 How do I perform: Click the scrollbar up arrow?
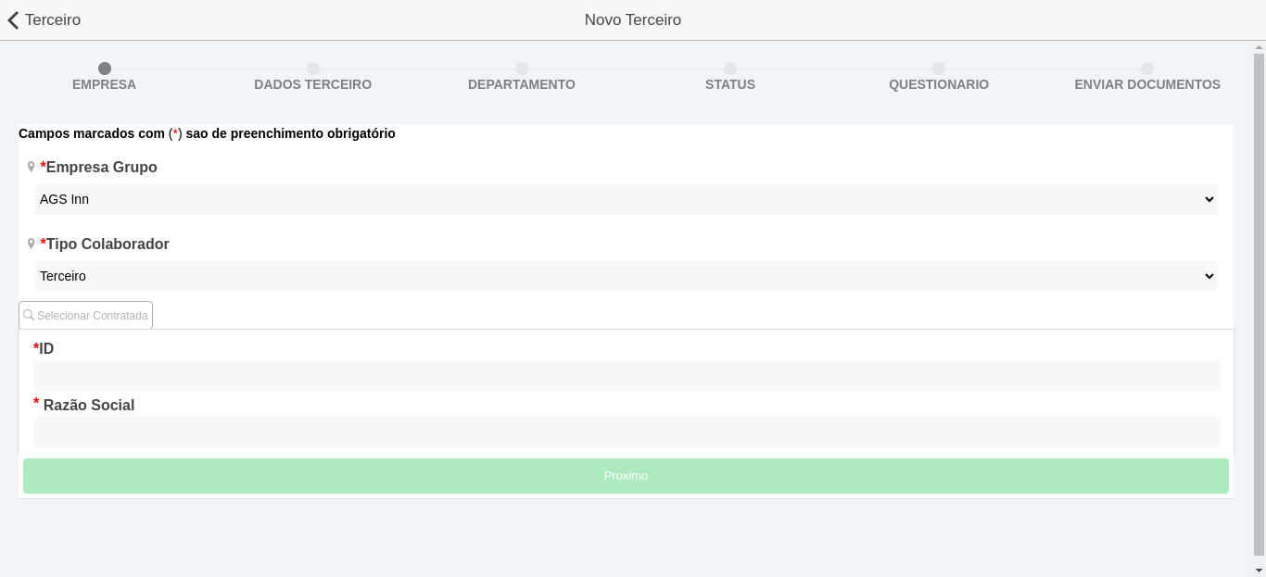pos(1259,47)
